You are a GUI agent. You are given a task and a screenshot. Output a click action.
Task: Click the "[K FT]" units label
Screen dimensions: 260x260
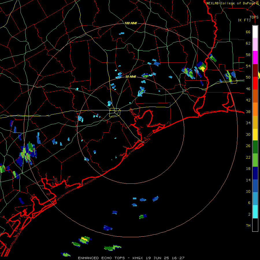click(244, 20)
